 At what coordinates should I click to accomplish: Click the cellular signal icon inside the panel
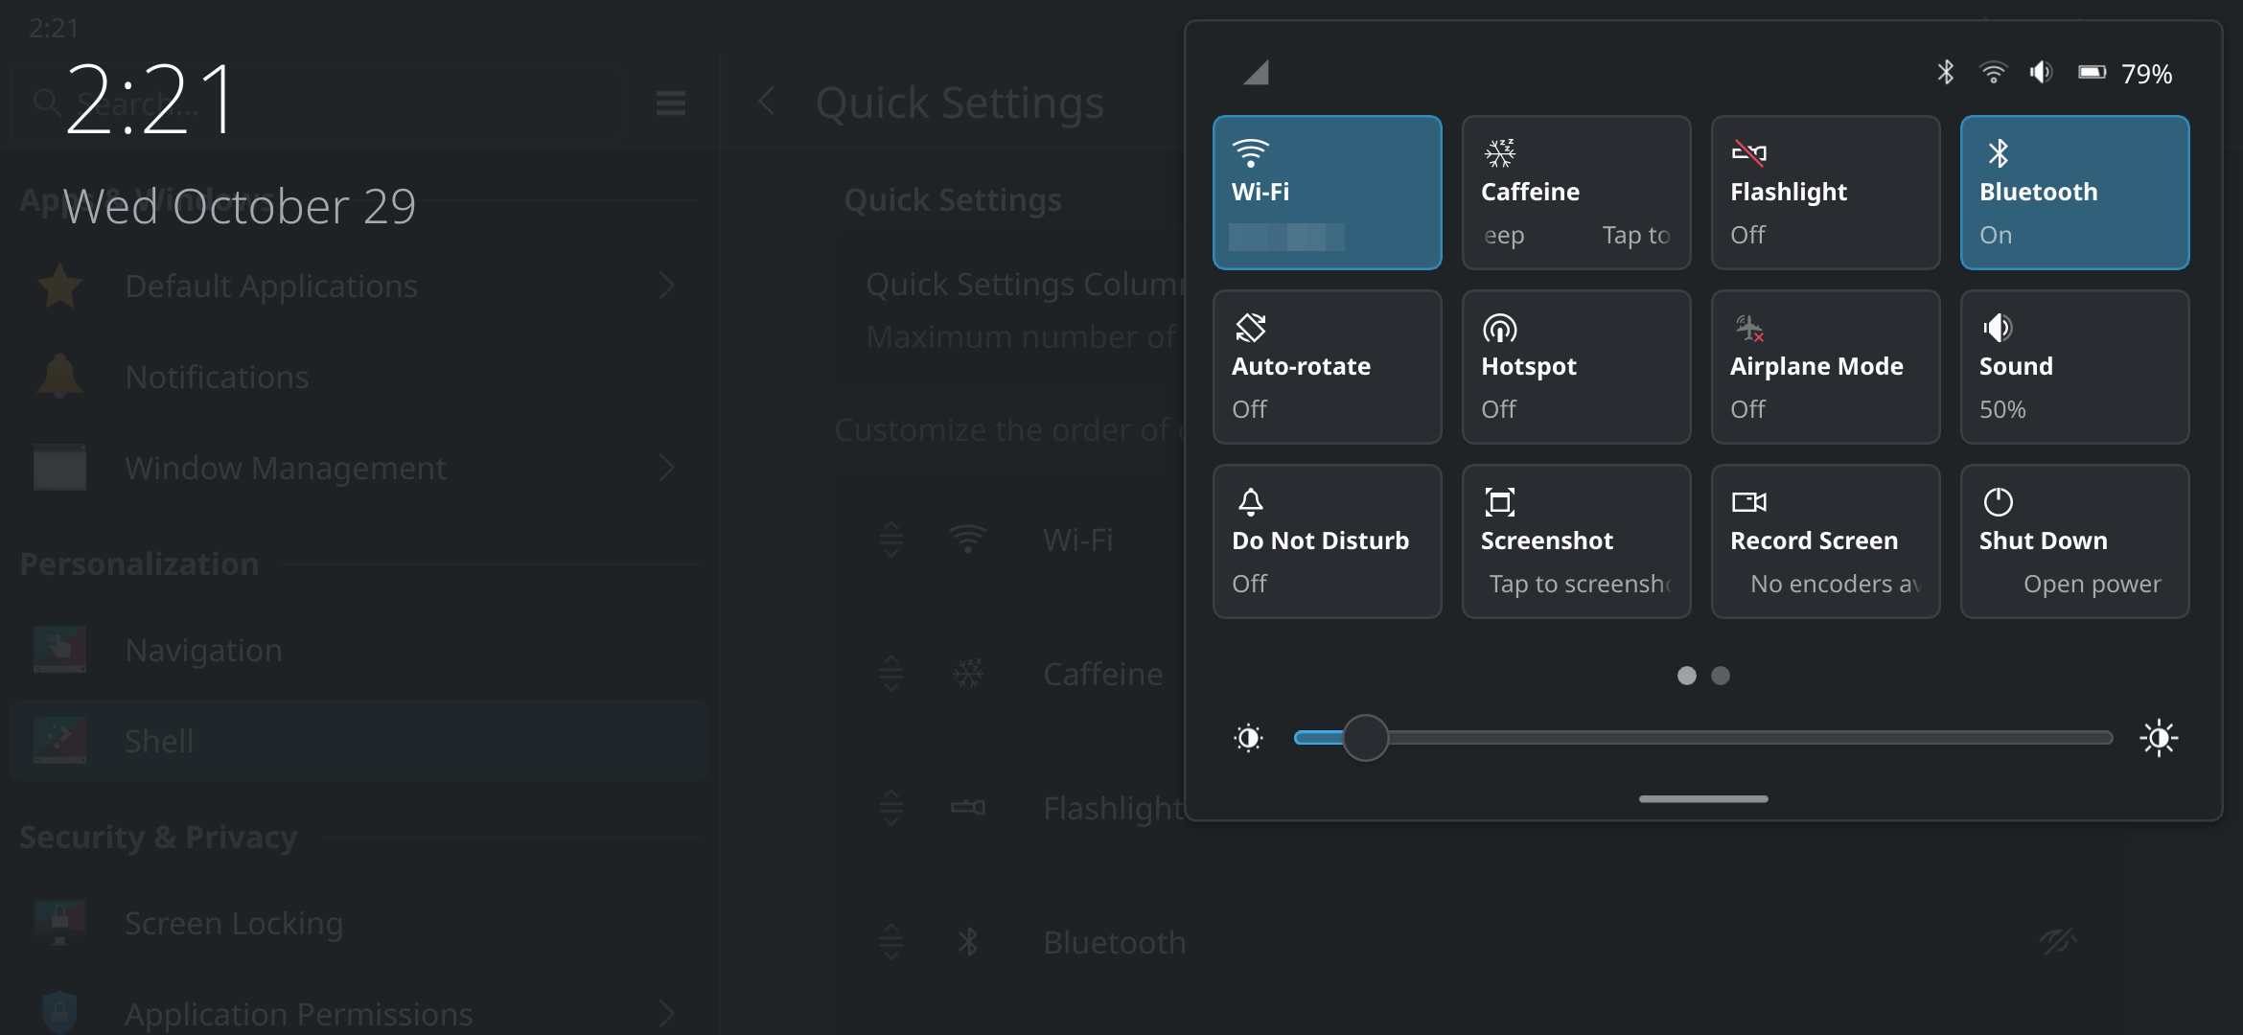point(1256,71)
